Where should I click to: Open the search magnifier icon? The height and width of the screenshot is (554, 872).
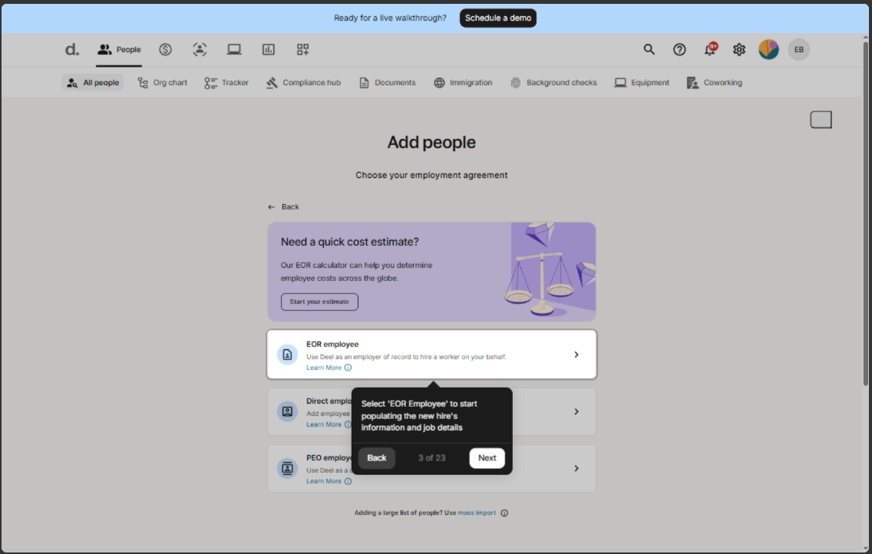click(x=649, y=50)
